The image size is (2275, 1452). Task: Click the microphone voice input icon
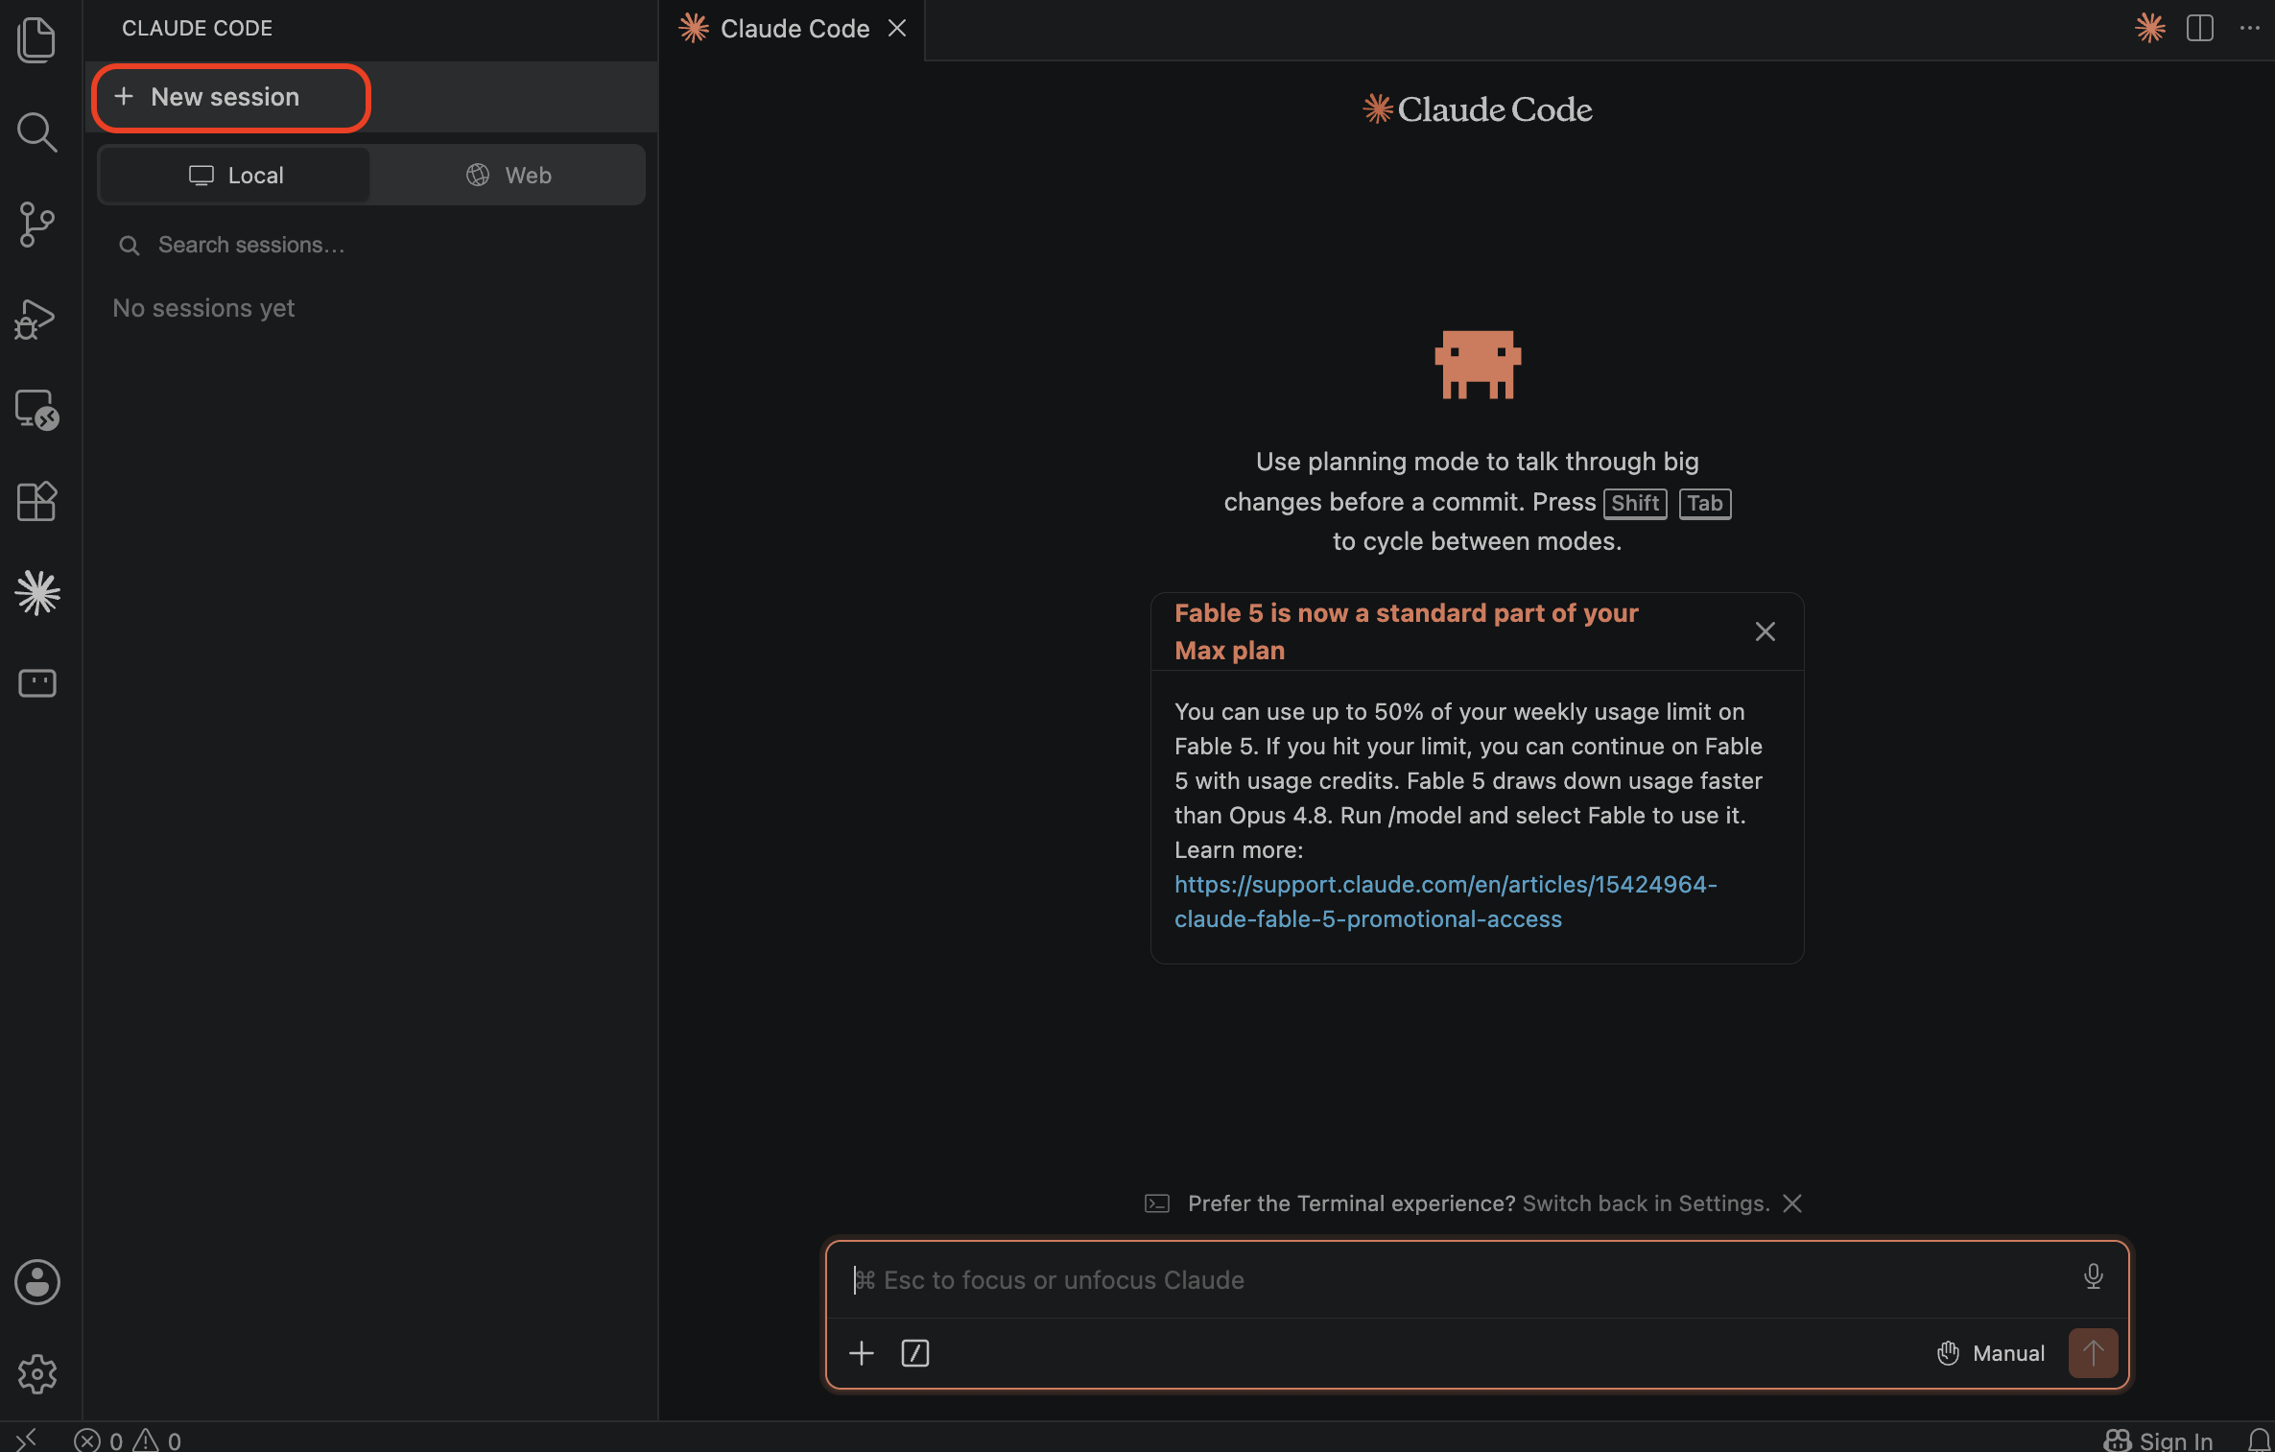pyautogui.click(x=2093, y=1276)
